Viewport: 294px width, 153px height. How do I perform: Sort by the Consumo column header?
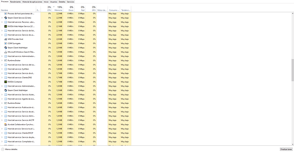tap(114, 8)
